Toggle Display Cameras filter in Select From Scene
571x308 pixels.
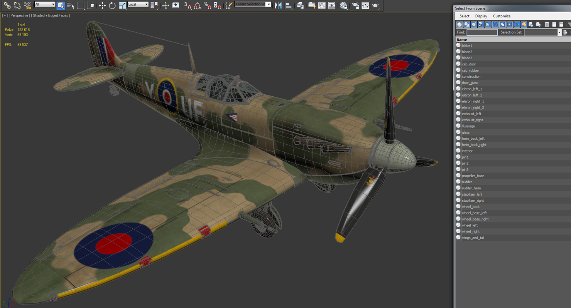[x=481, y=24]
